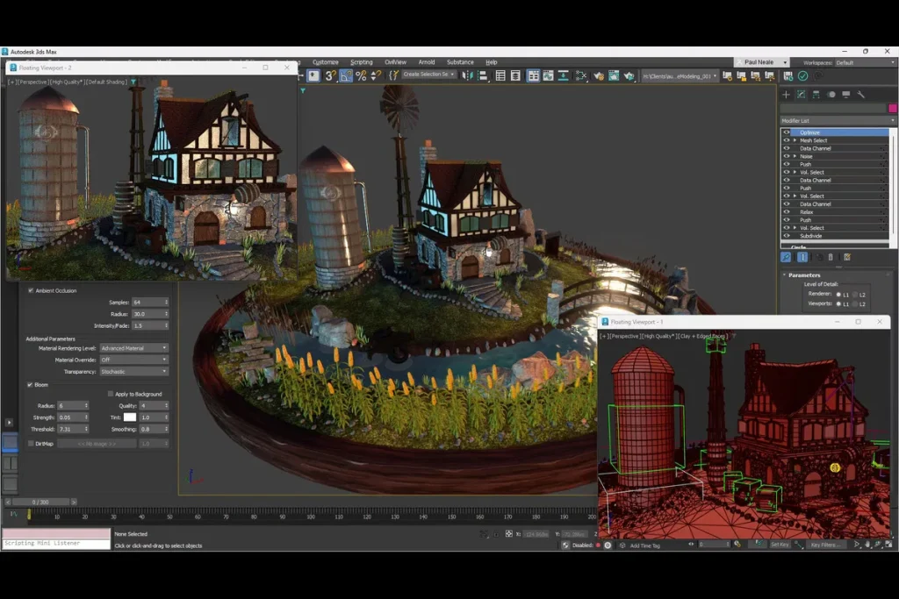Screen dimensions: 899x599
Task: Switch to the Modify panel icon
Action: point(801,95)
